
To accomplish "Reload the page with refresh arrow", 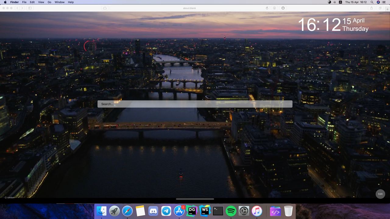I will [x=267, y=8].
